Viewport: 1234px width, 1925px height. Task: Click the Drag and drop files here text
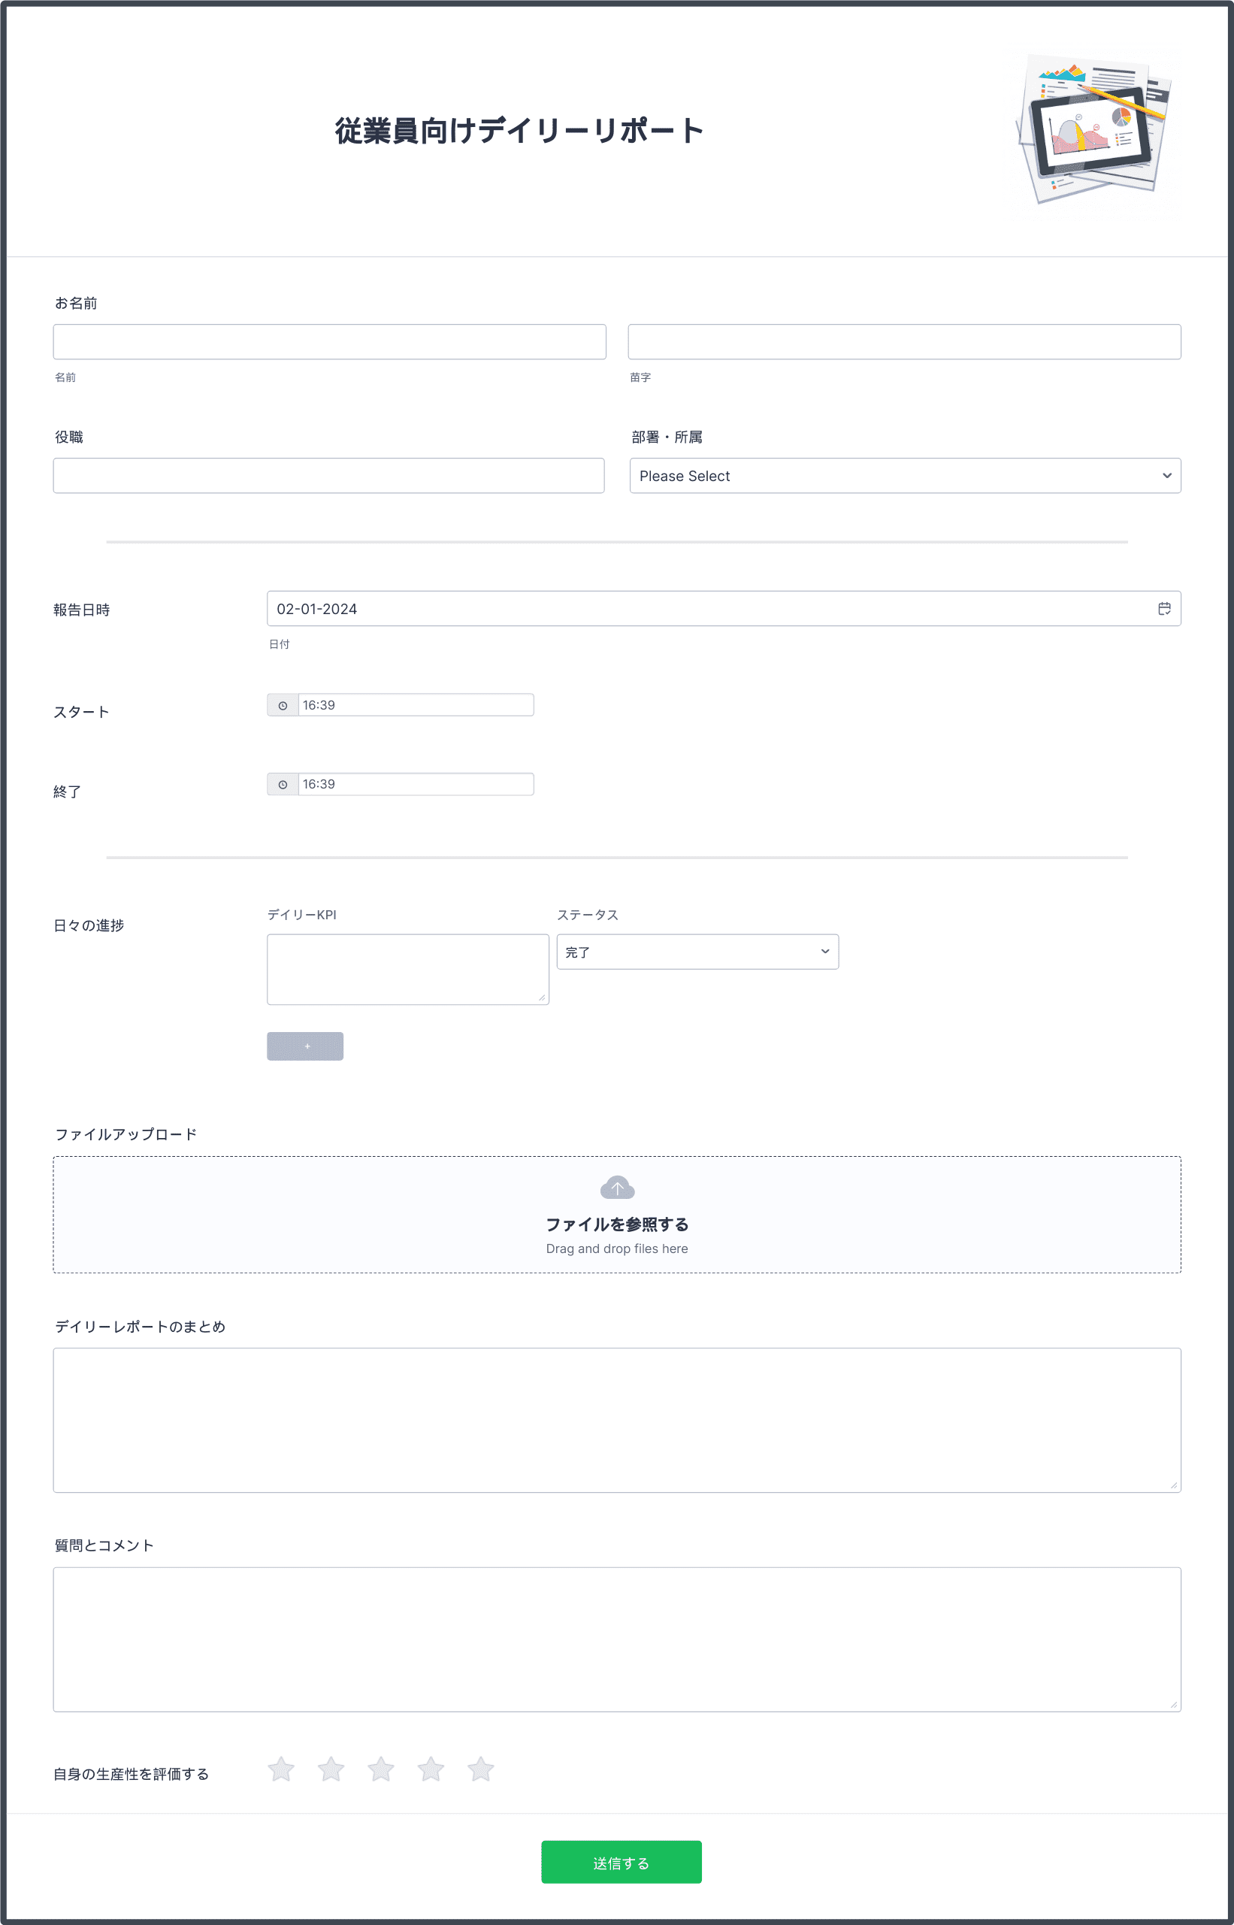[x=617, y=1249]
